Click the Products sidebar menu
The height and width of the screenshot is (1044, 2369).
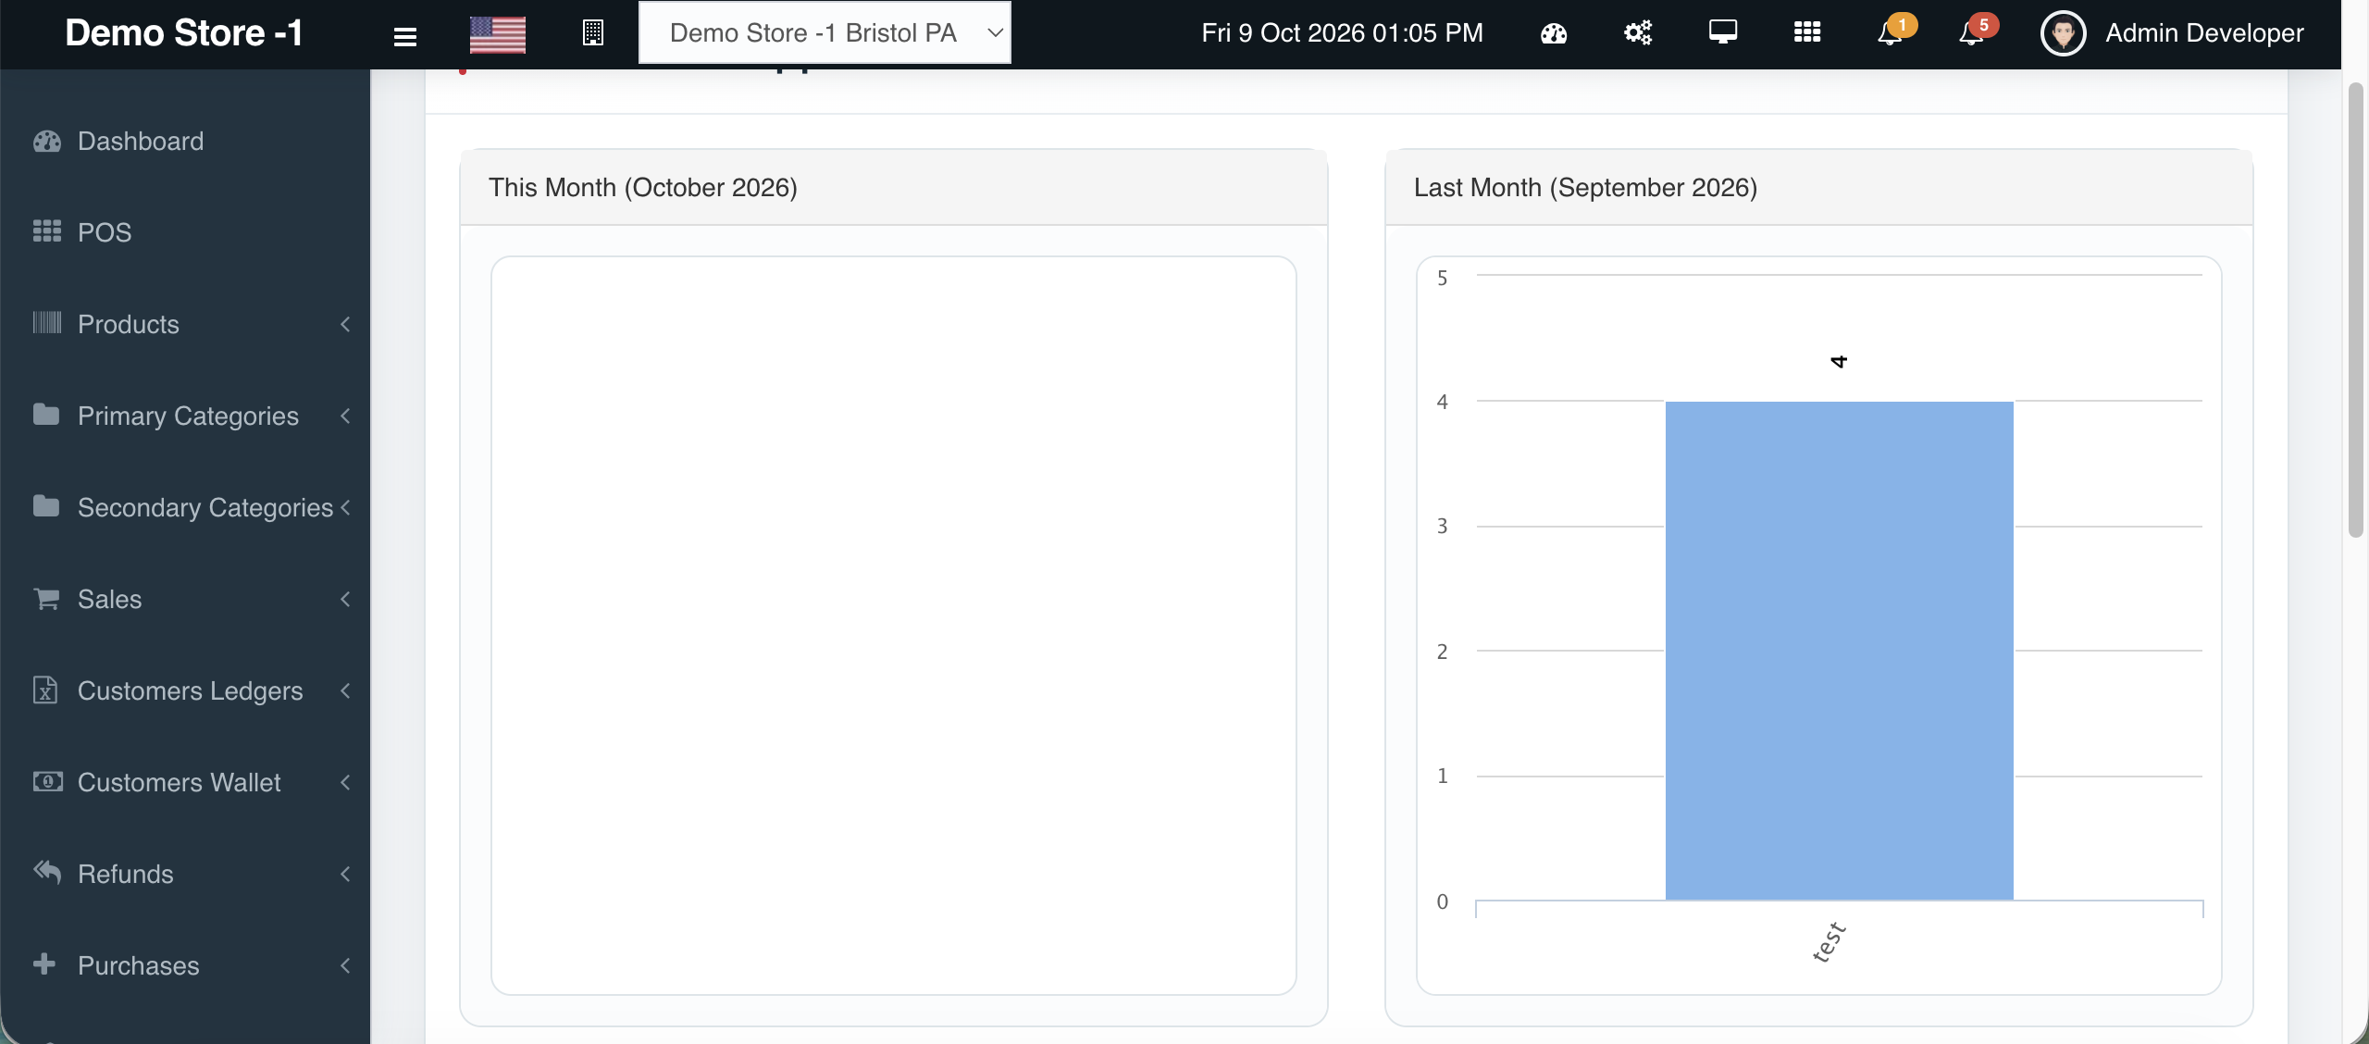185,324
